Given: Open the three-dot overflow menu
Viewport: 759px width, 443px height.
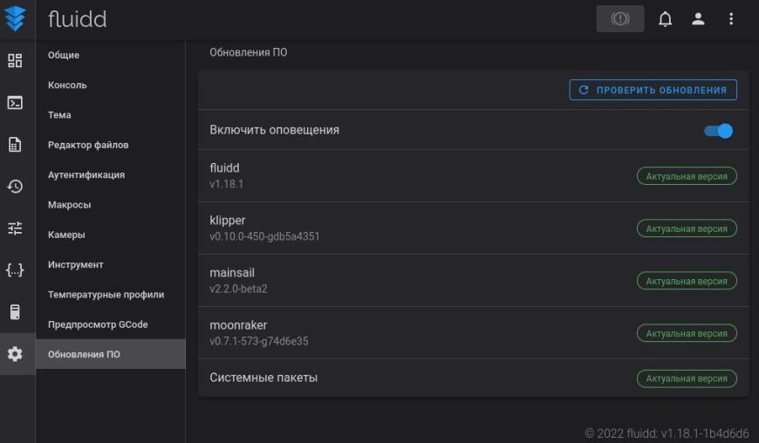Looking at the screenshot, I should coord(731,19).
